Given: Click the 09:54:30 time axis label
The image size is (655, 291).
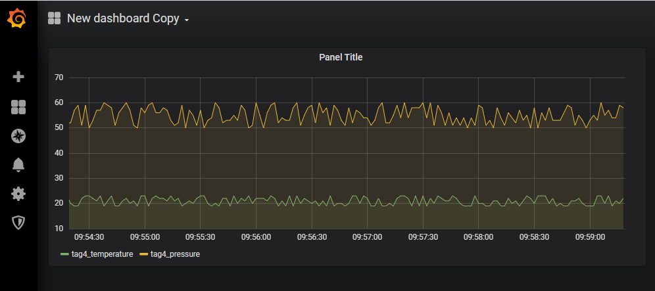Looking at the screenshot, I should click(x=89, y=236).
